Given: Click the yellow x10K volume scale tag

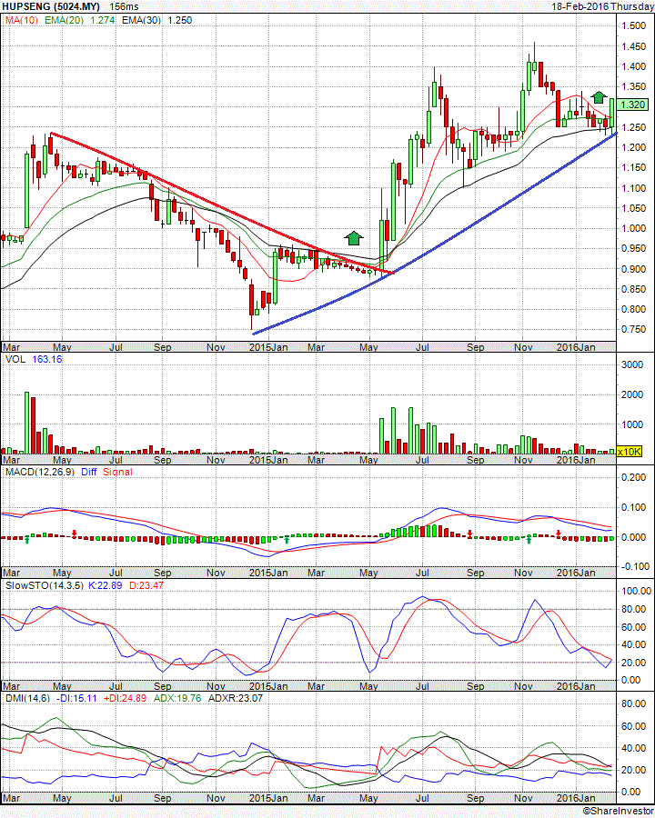Looking at the screenshot, I should click(x=629, y=452).
